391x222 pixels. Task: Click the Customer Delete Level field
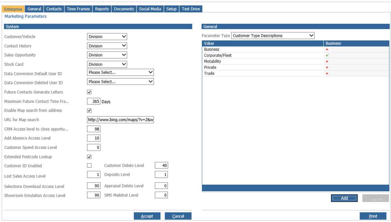tap(162, 165)
